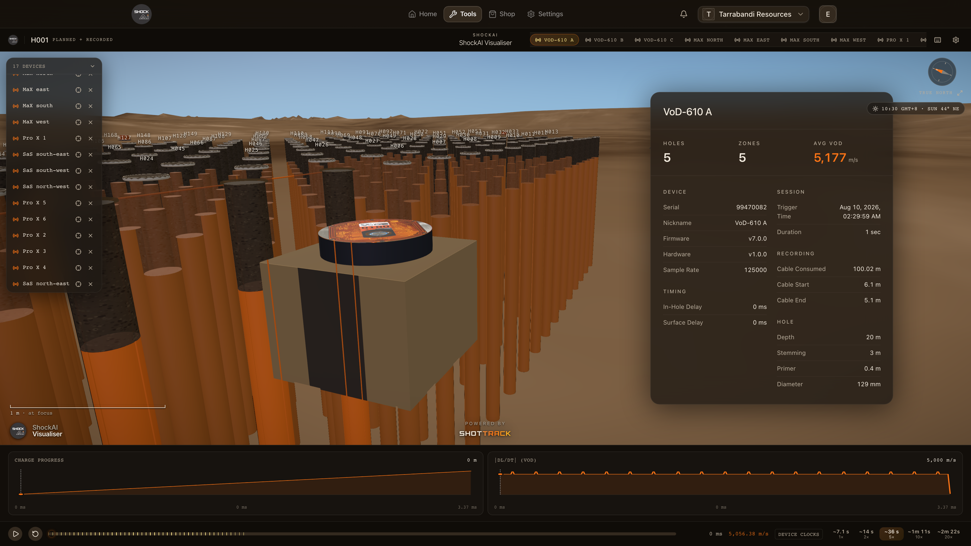Focus camera on SaS south-east device
Viewport: 971px width, 546px height.
[78, 155]
